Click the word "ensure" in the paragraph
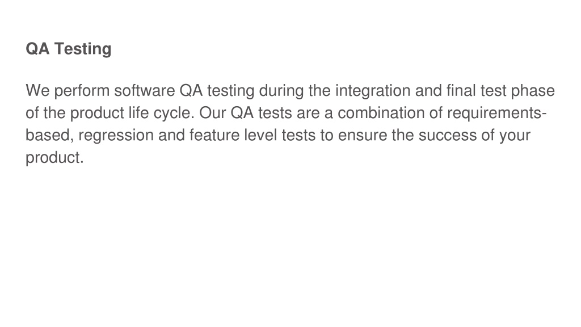Viewport: 581px width, 327px height. click(x=363, y=135)
